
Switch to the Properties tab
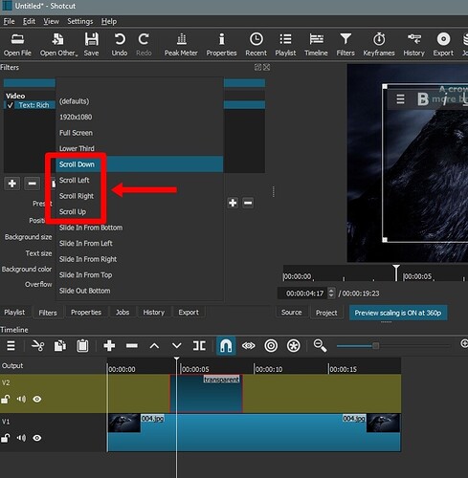pyautogui.click(x=86, y=313)
